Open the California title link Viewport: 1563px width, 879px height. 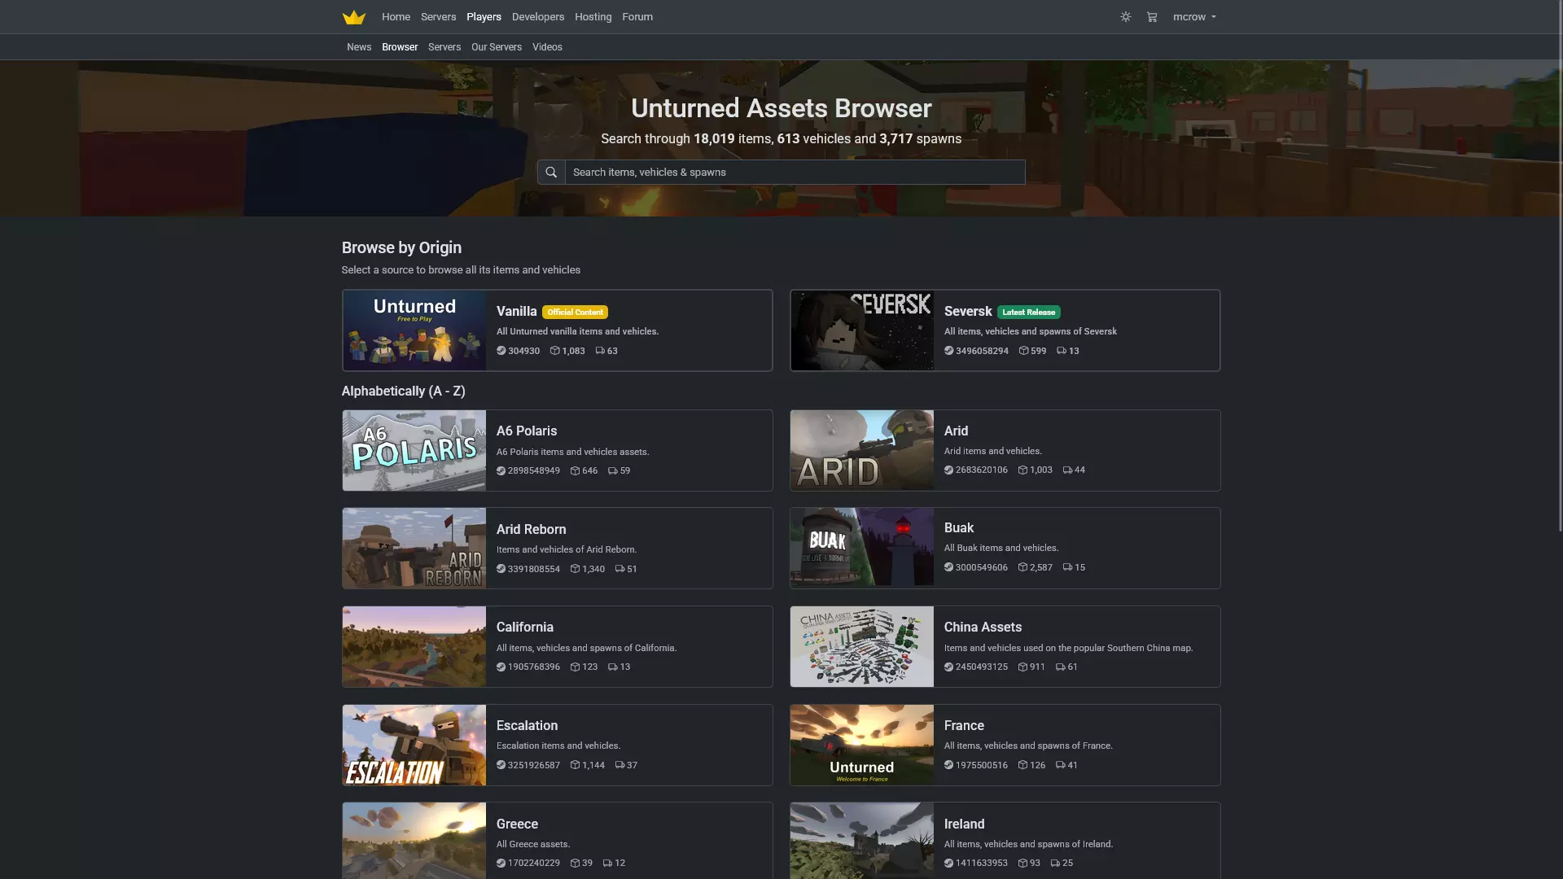pos(525,628)
